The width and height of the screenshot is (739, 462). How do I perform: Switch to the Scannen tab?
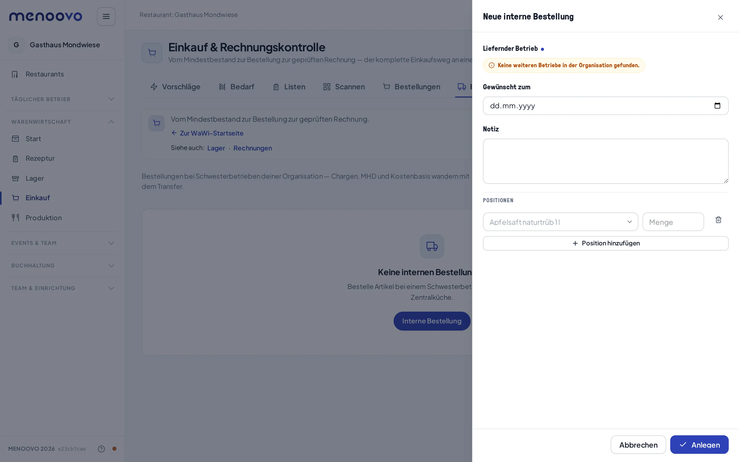(x=344, y=87)
